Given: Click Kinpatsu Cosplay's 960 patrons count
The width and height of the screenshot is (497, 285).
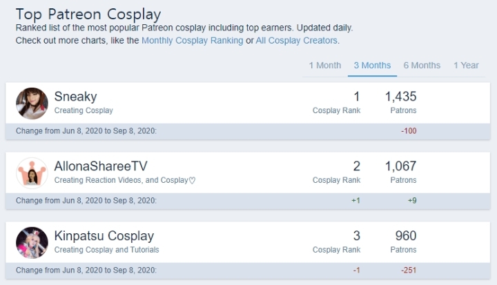Looking at the screenshot, I should [x=406, y=236].
